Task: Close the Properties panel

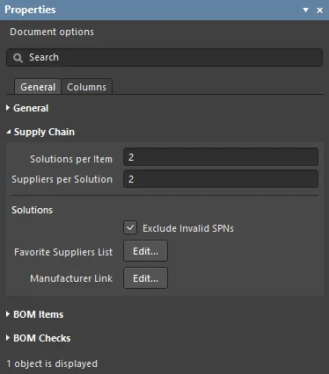Action: click(319, 11)
